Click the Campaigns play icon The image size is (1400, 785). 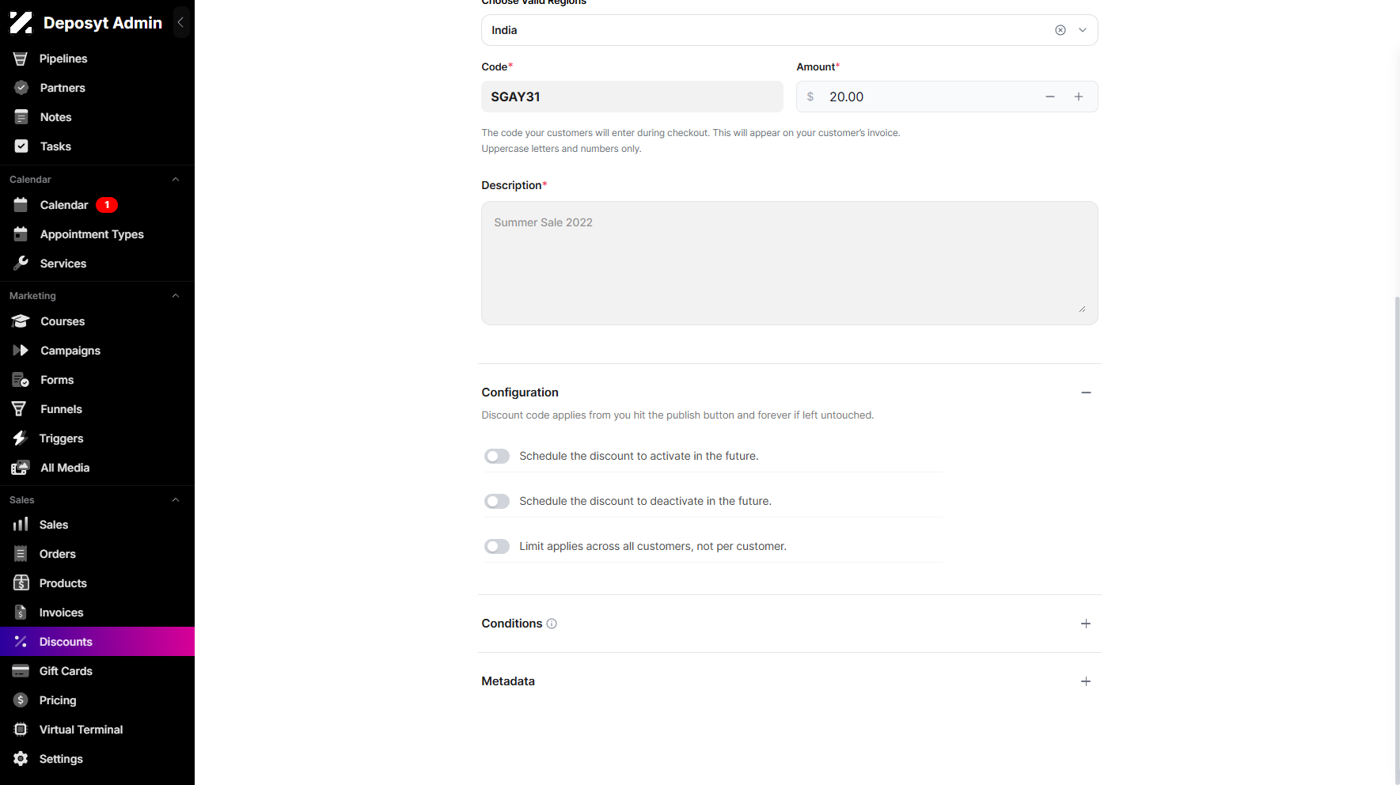coord(21,351)
